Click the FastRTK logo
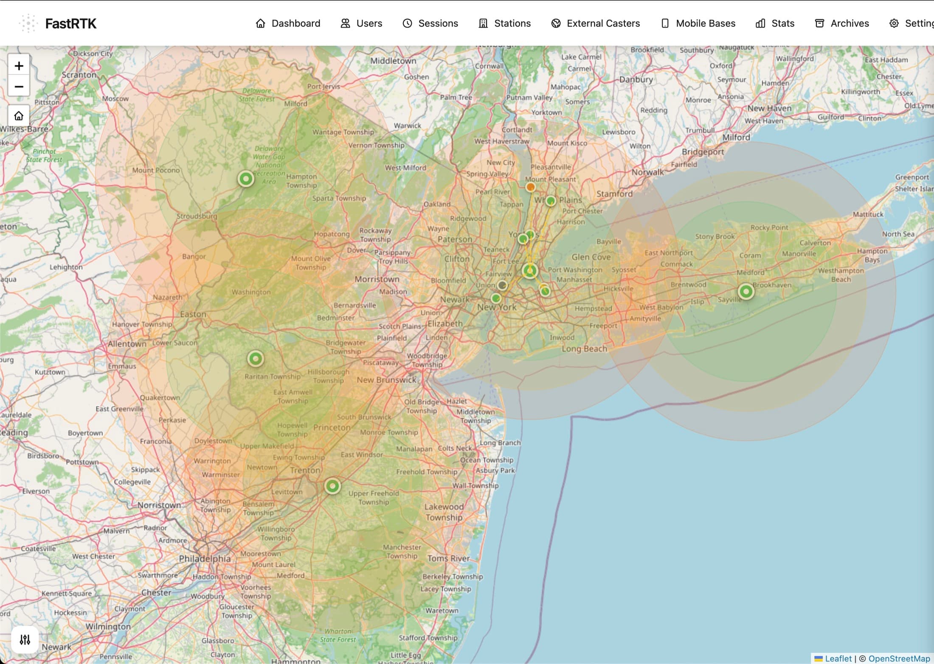This screenshot has width=934, height=664. pyautogui.click(x=58, y=23)
